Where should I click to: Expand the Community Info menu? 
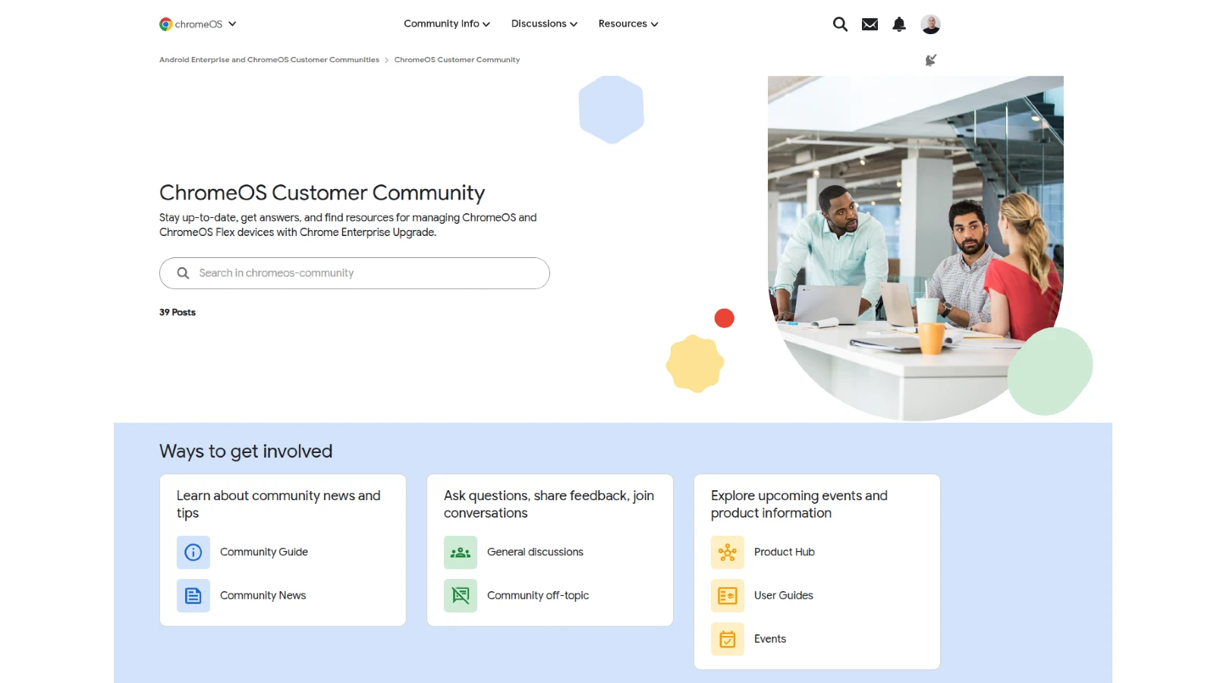click(447, 24)
